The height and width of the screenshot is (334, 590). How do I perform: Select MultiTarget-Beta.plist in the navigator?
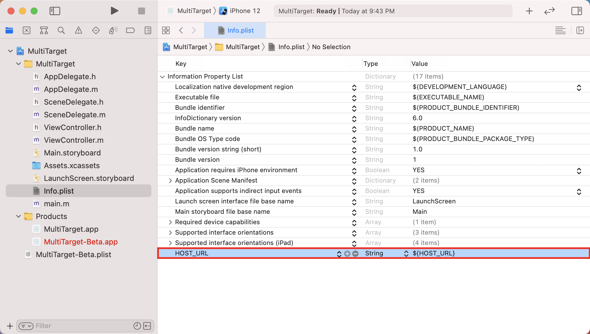point(73,255)
